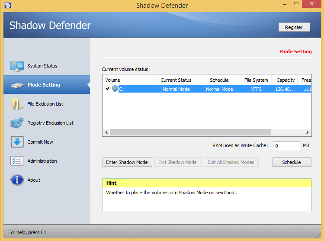Viewport: 324px width, 241px height.
Task: Switch to the Administration page
Action: [42, 161]
